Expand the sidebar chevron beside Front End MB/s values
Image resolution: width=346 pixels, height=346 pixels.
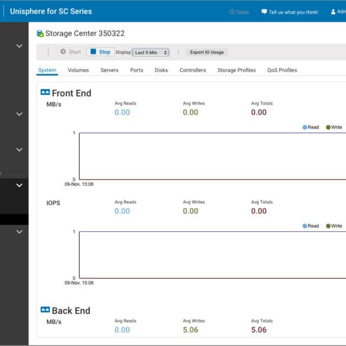tap(20, 114)
